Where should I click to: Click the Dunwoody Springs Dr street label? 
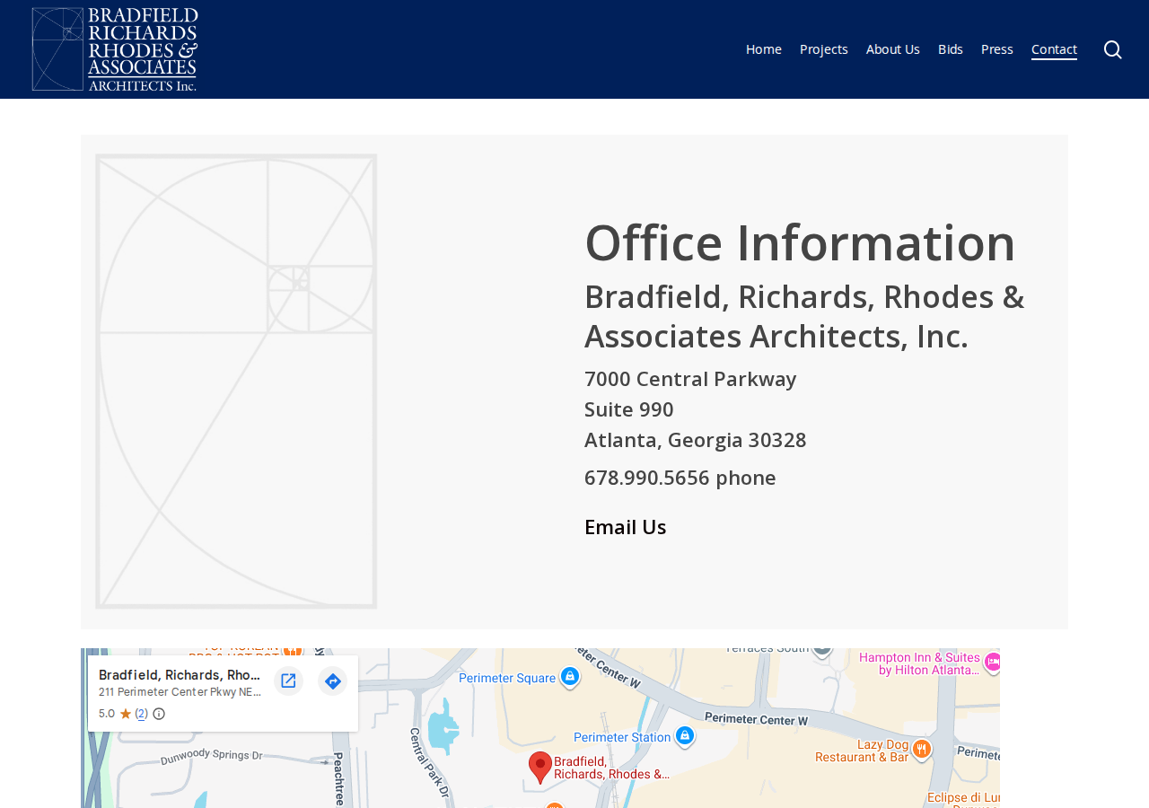212,758
